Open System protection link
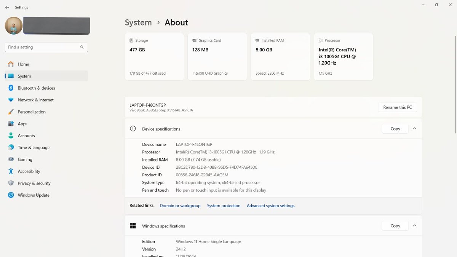The width and height of the screenshot is (457, 257). coord(224,206)
